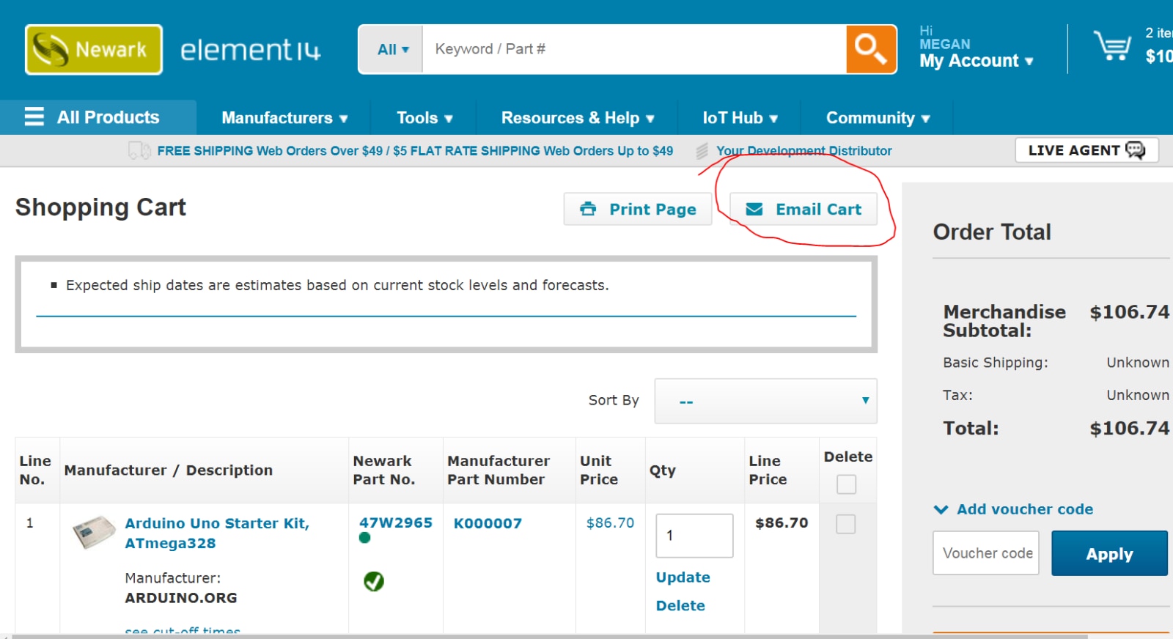Open the shopping cart icon in header
The image size is (1173, 639).
click(x=1112, y=45)
